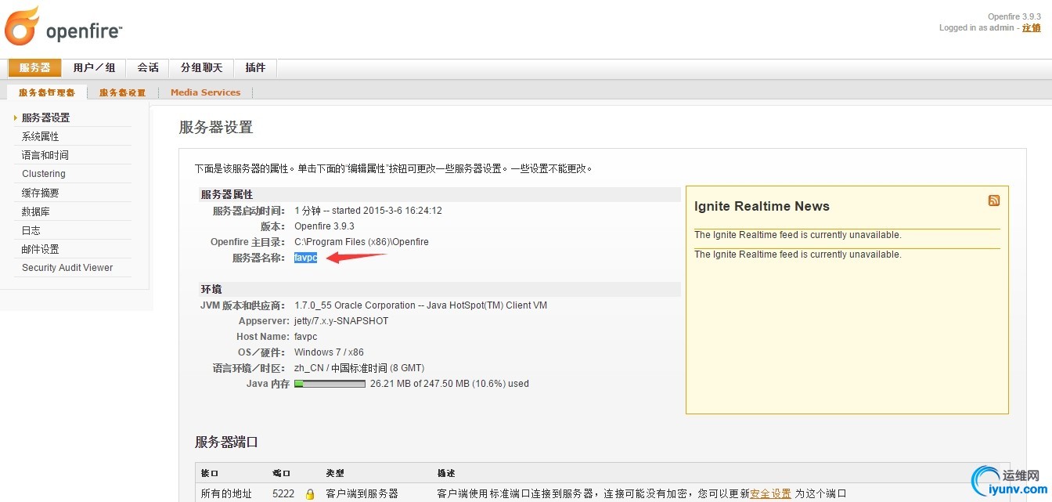Screen dimensions: 1052x502
Task: Click the version value Openfire 3.9.3
Action: [324, 226]
